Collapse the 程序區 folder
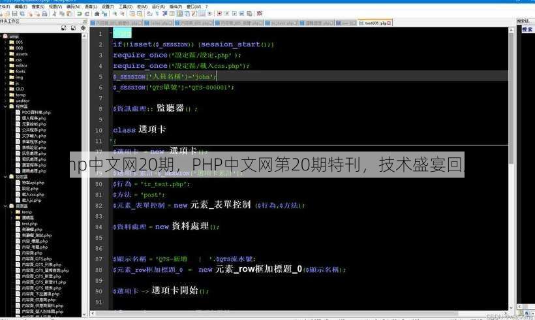The width and height of the screenshot is (535, 320). [x=5, y=106]
